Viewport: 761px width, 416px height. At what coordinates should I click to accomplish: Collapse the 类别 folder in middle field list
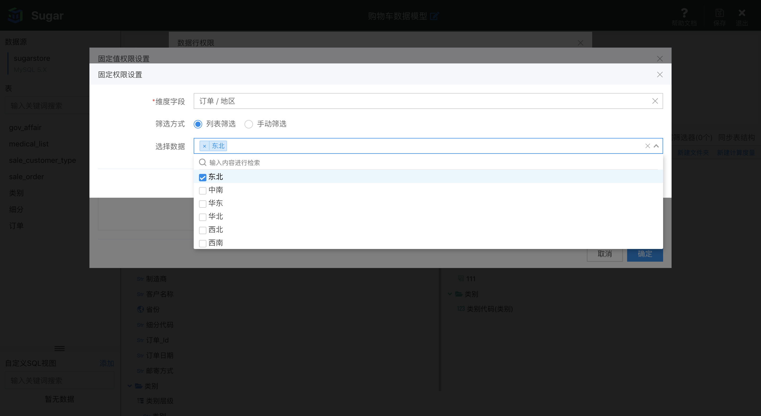130,386
